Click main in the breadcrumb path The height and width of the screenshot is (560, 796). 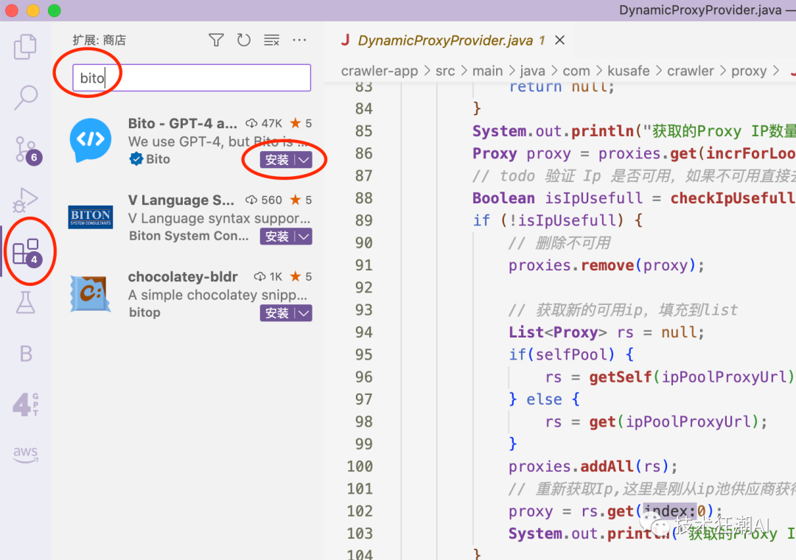[x=487, y=71]
